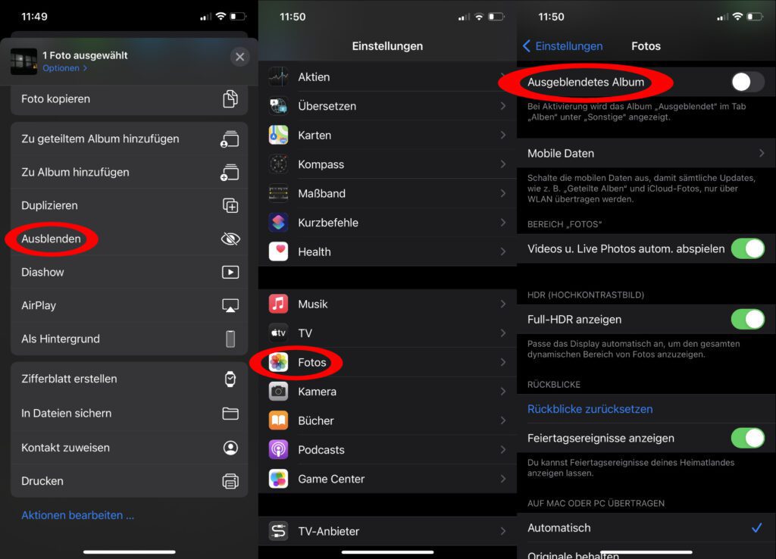This screenshot has width=776, height=559.
Task: Tap the Rückblicke zurücksetzen link
Action: [x=590, y=409]
